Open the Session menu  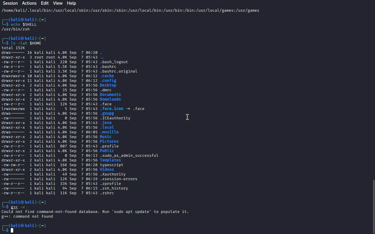click(x=10, y=3)
